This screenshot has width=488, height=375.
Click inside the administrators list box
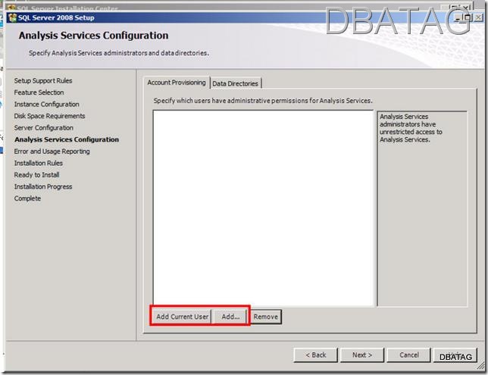coord(263,208)
